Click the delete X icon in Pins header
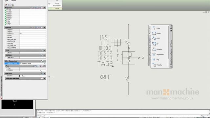 click(x=42, y=66)
